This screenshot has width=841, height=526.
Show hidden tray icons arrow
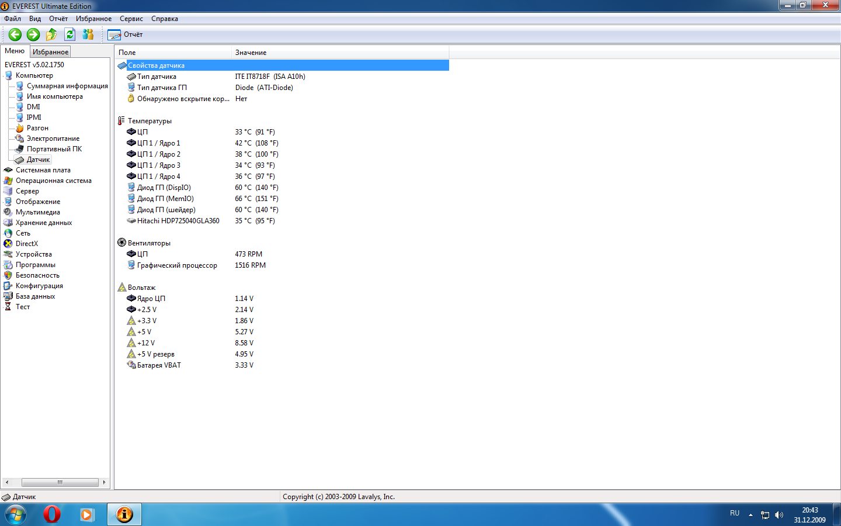(750, 515)
